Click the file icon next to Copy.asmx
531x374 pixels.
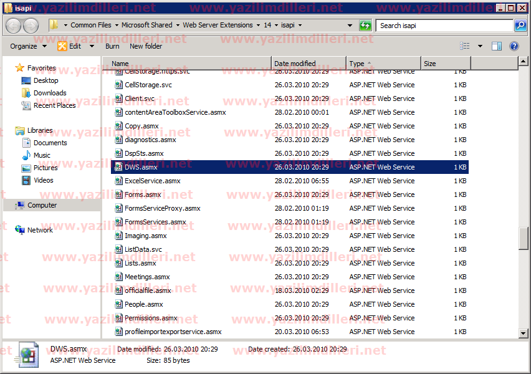click(118, 126)
